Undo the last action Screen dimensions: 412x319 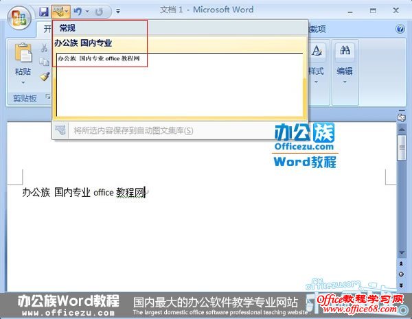tap(78, 12)
